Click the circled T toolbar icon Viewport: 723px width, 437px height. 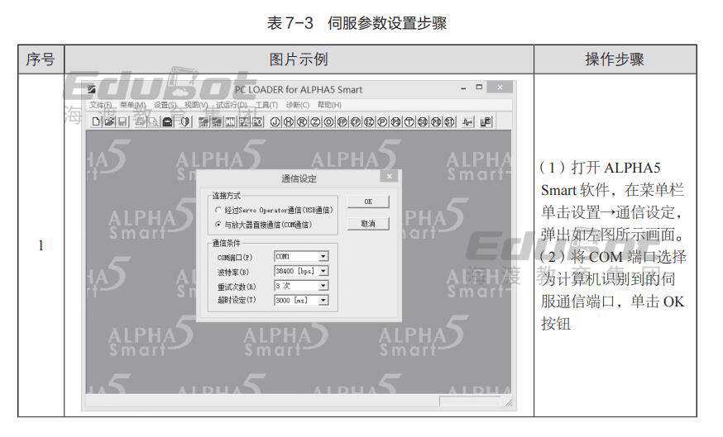point(409,121)
